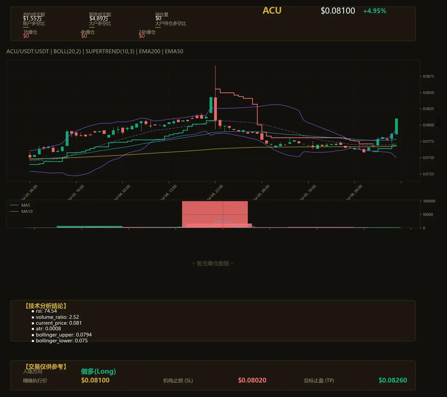Click the last green candle on the price chart
Image resolution: width=447 pixels, height=397 pixels.
click(x=396, y=126)
